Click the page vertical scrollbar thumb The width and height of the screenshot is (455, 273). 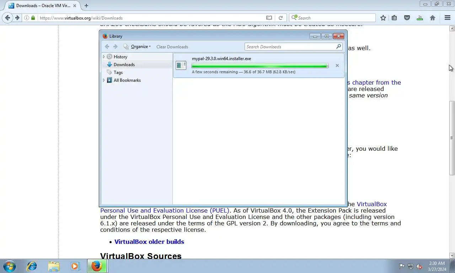[452, 138]
